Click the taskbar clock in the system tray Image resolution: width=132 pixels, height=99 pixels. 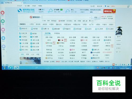pyautogui.click(x=125, y=68)
